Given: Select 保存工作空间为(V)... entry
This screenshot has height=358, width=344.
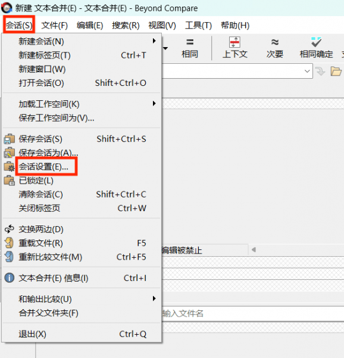Looking at the screenshot, I should [x=82, y=118].
